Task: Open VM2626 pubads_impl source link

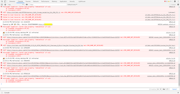Action: (162, 66)
